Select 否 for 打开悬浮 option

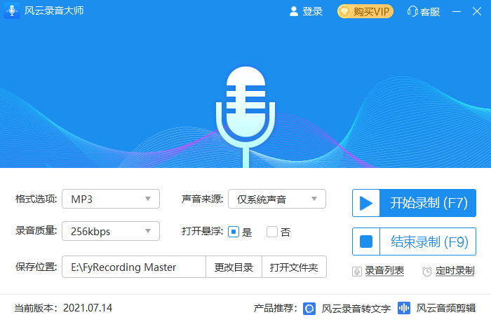272,232
